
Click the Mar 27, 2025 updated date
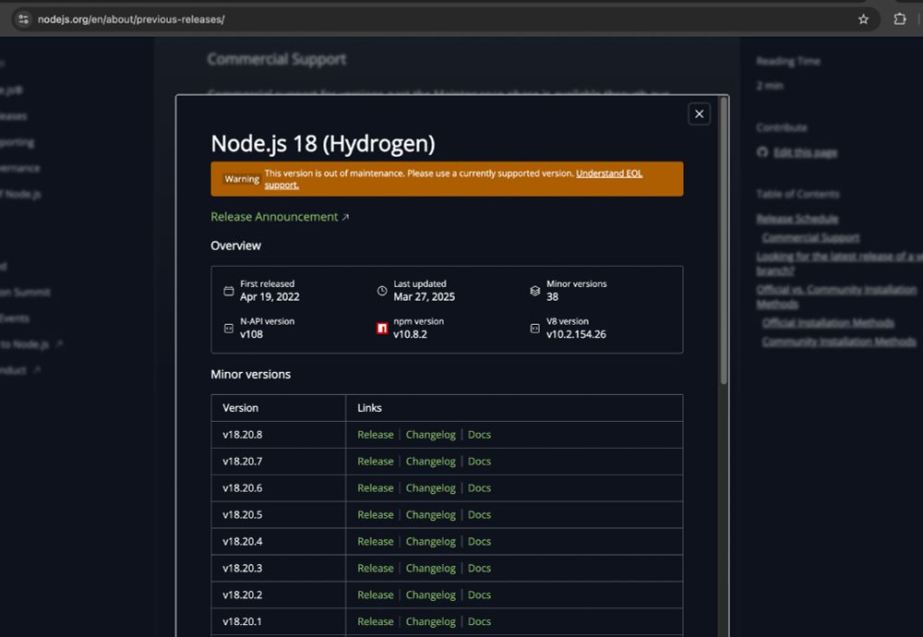click(424, 296)
